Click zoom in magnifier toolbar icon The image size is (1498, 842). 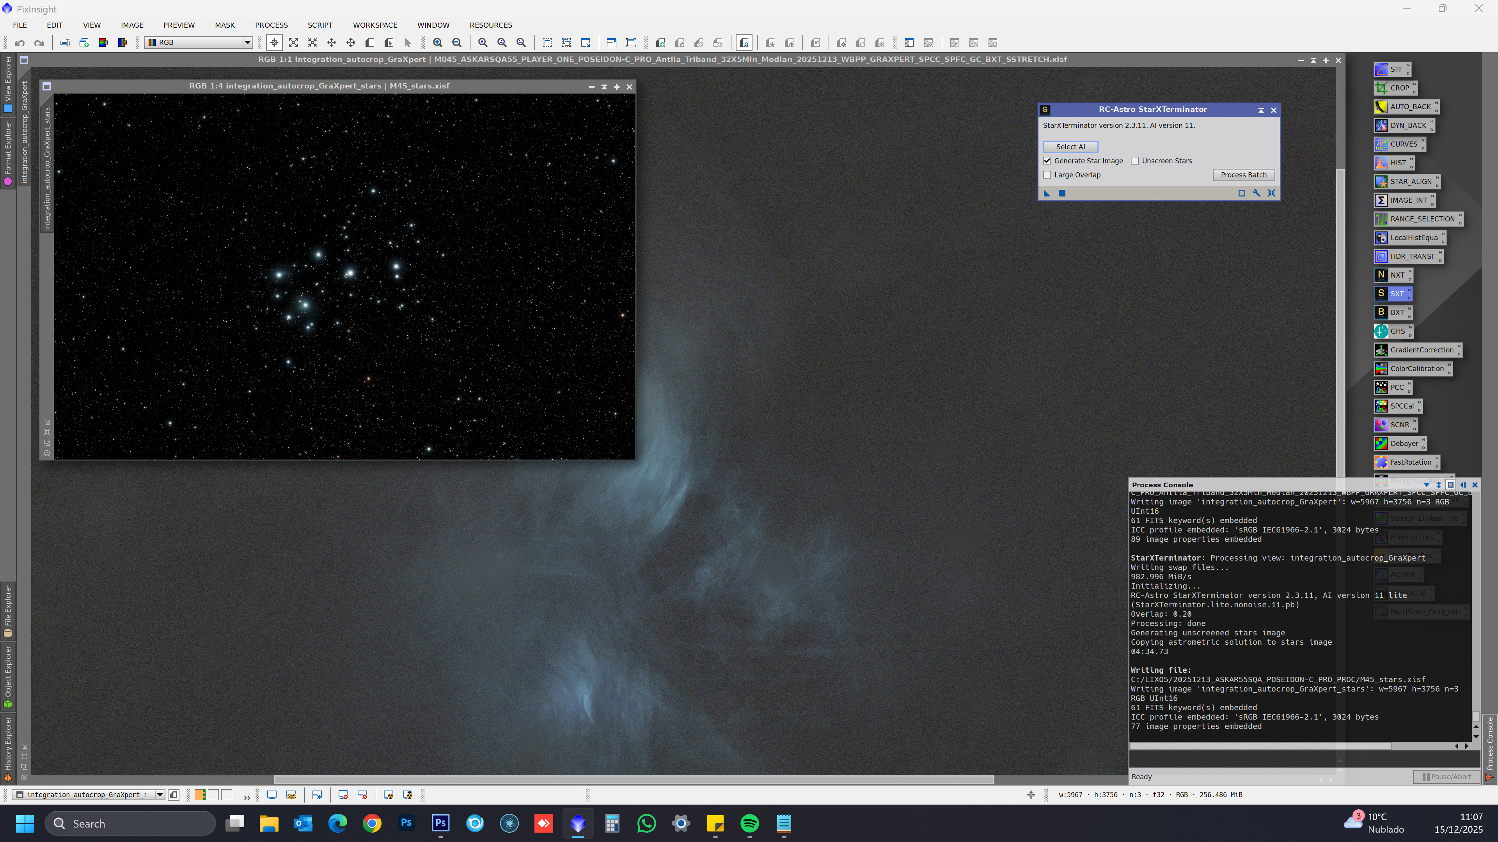[x=437, y=42]
